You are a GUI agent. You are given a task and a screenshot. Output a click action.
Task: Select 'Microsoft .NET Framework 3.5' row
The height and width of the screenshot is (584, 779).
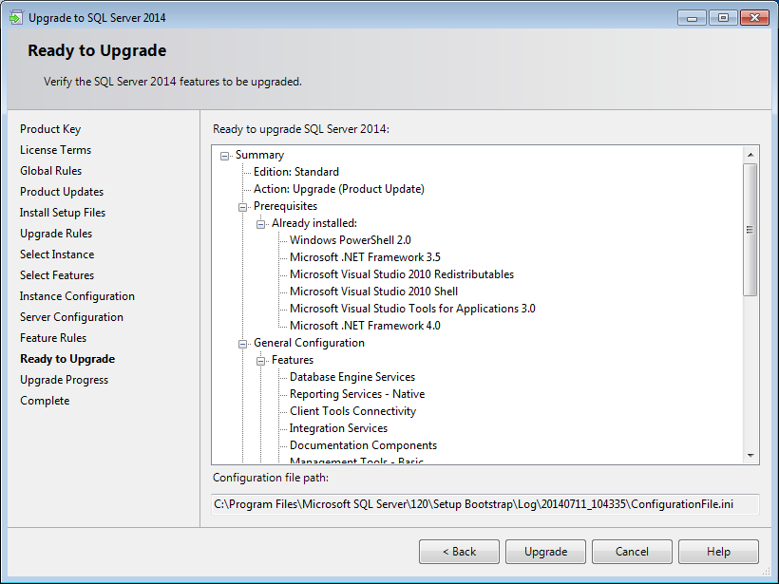[365, 257]
